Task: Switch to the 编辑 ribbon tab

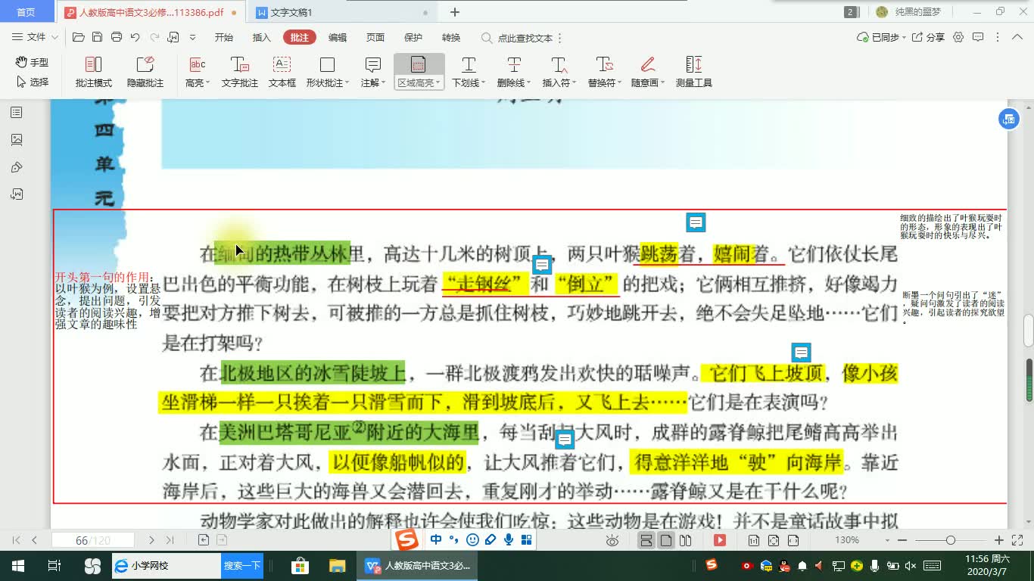Action: pyautogui.click(x=338, y=37)
